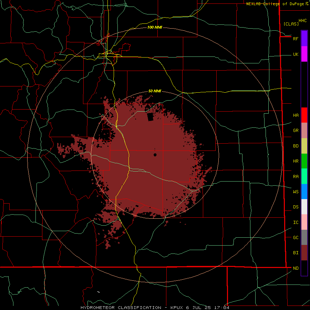Click the GR legend label
Screen dimensions: 310x310
tap(296, 131)
